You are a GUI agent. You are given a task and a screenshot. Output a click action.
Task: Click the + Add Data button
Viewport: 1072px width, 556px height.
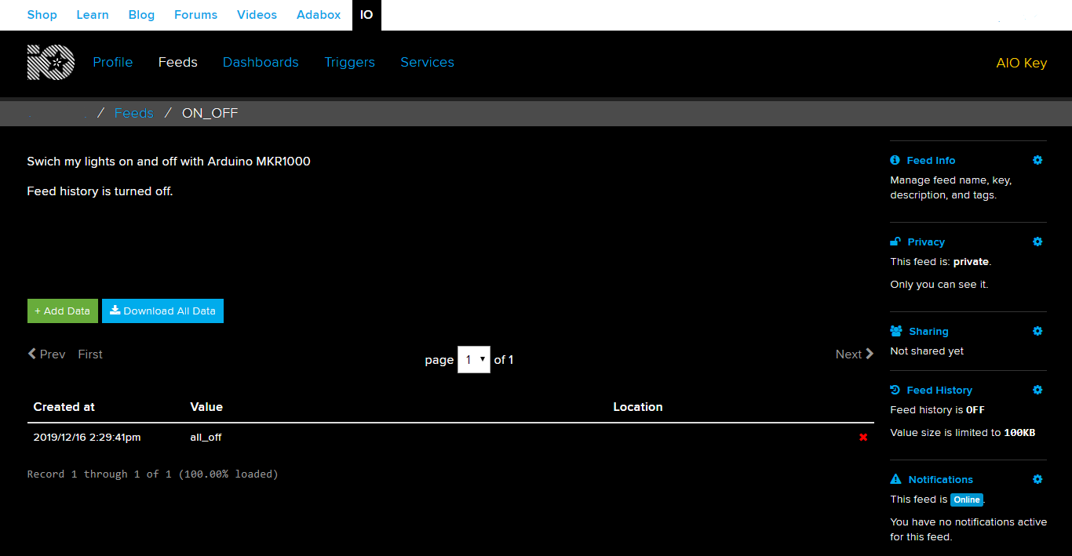(x=63, y=311)
